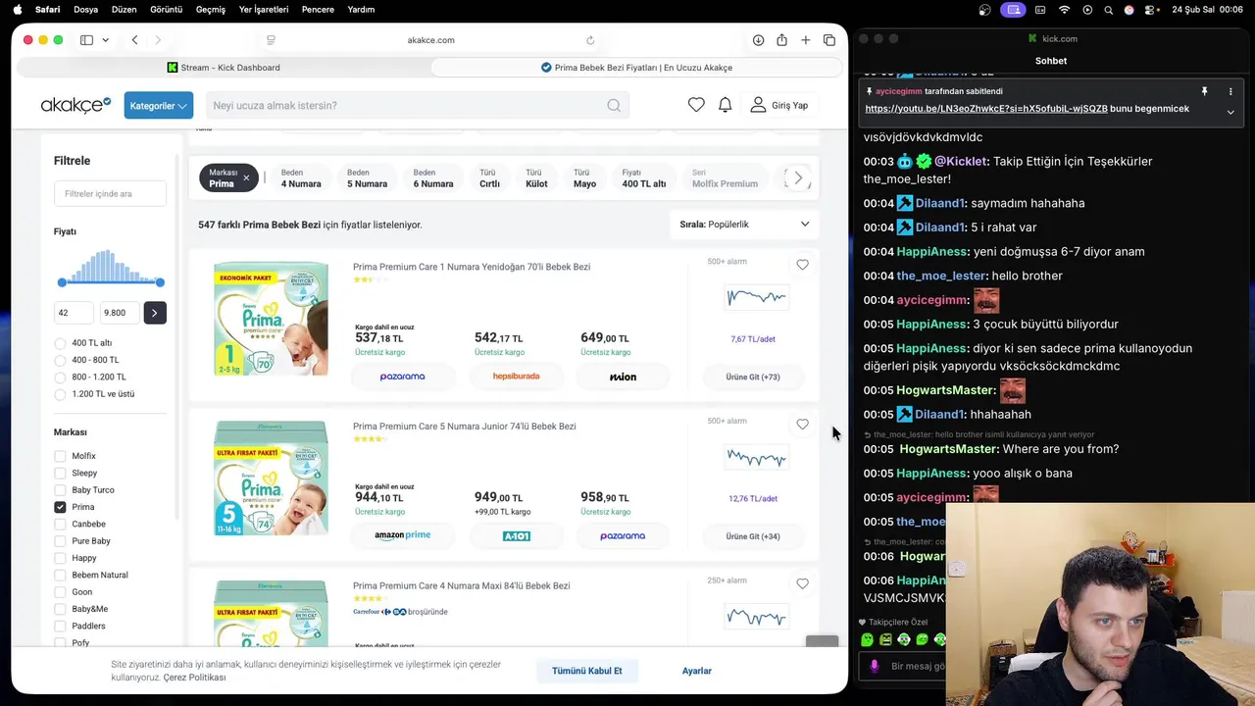Apply the Beden 4 Numara filter chip
This screenshot has height=706, width=1255.
pos(301,177)
